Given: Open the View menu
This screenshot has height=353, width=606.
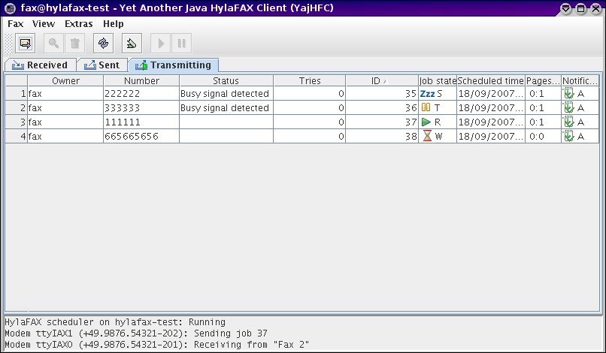Looking at the screenshot, I should [x=44, y=24].
